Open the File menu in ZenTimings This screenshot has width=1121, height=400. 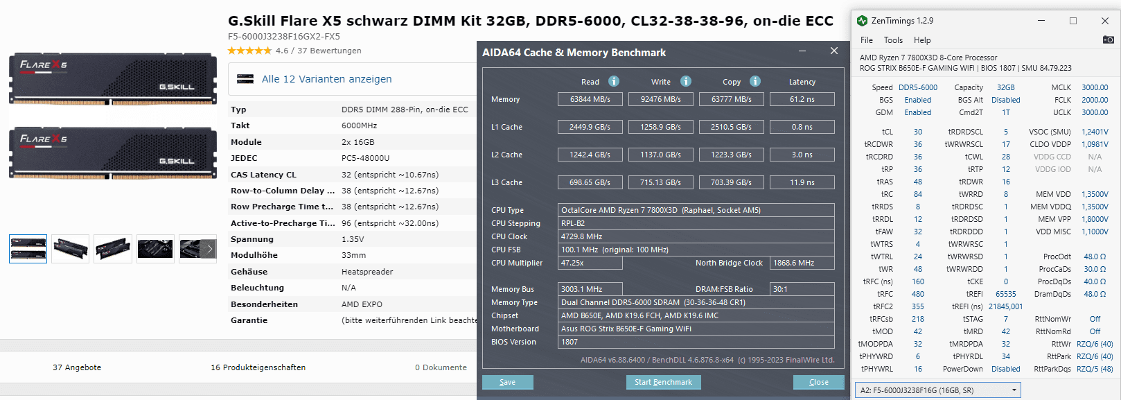[867, 40]
